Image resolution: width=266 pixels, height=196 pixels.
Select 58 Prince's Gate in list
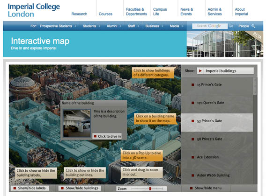(x=217, y=139)
